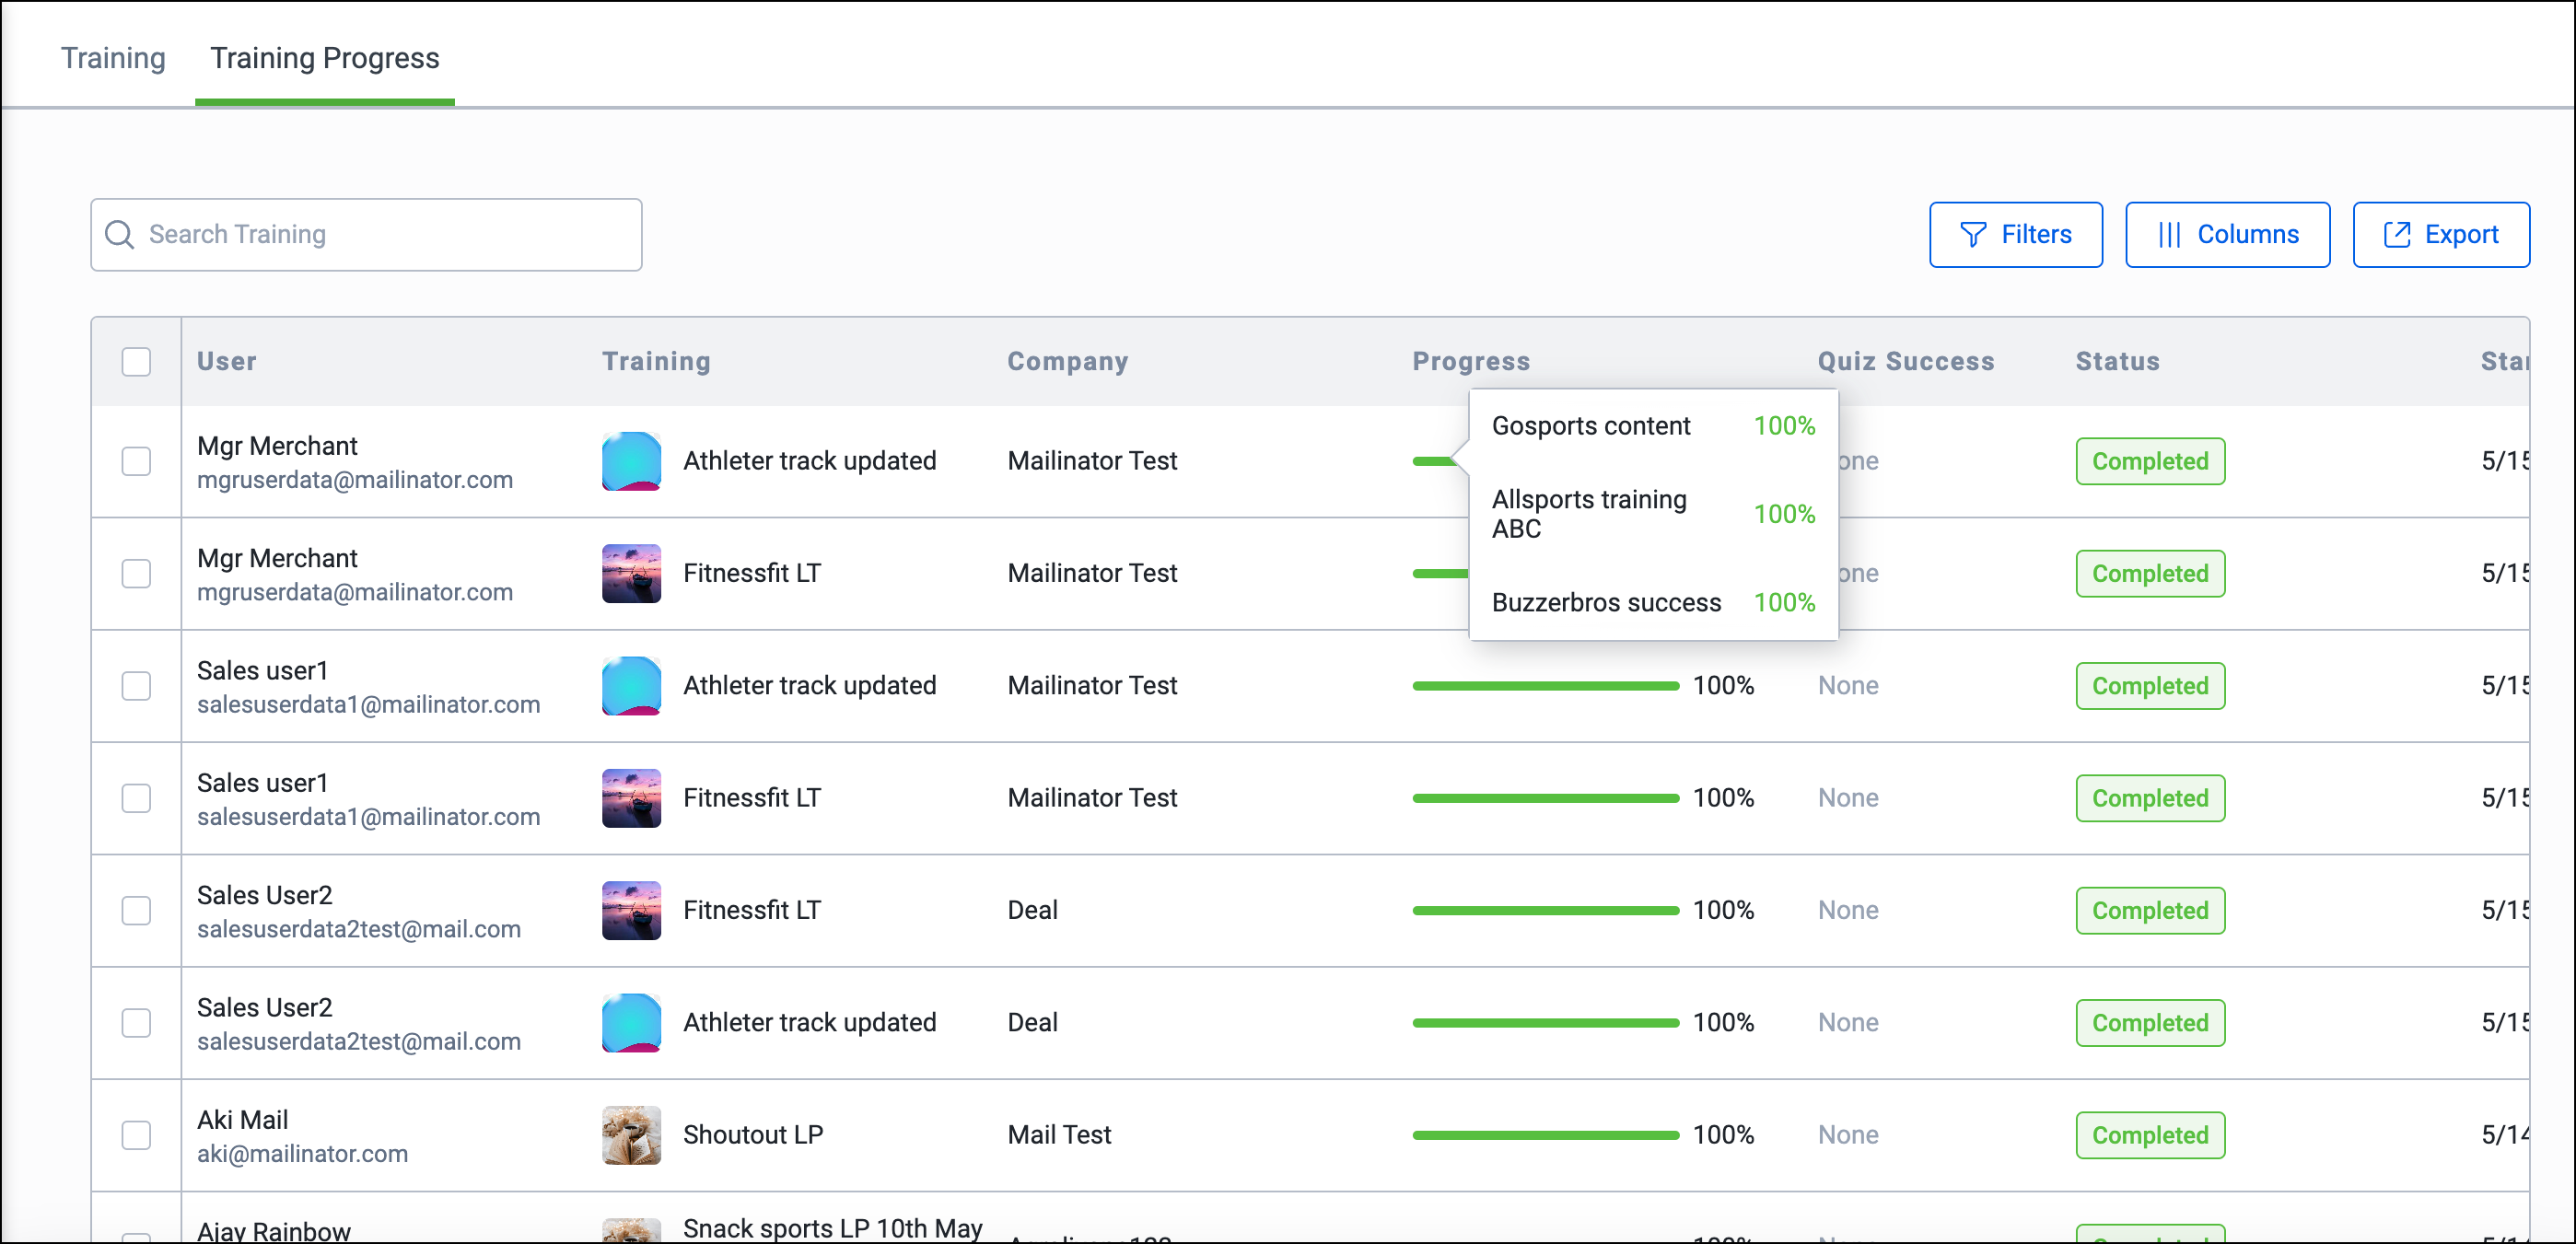
Task: Sort by the Company column header
Action: point(1067,361)
